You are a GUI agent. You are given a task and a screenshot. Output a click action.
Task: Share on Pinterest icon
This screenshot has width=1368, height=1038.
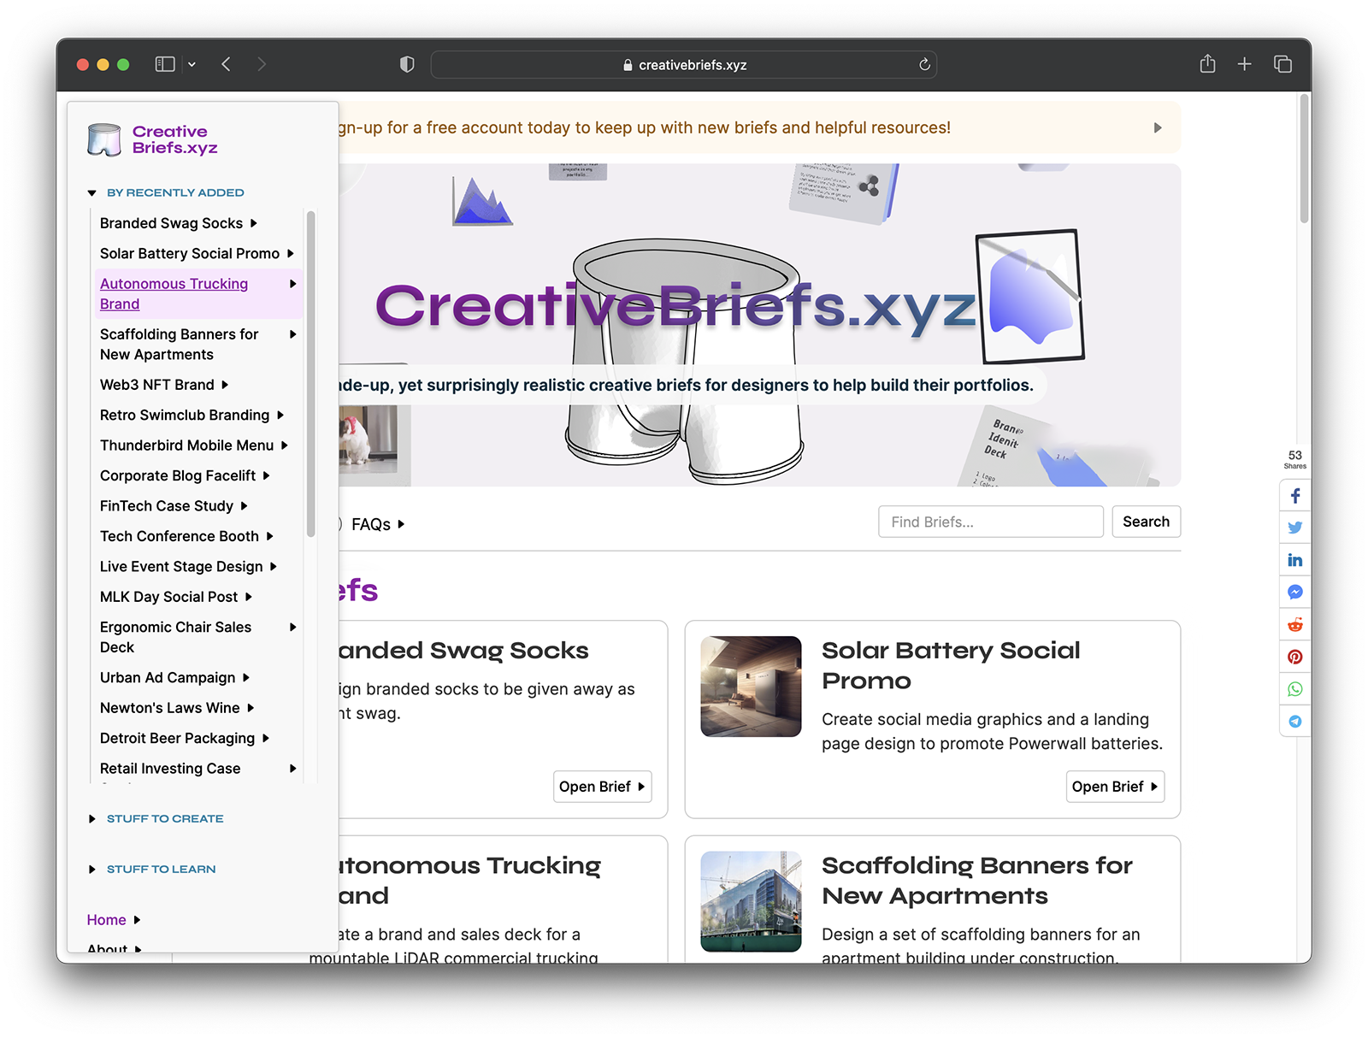tap(1295, 657)
